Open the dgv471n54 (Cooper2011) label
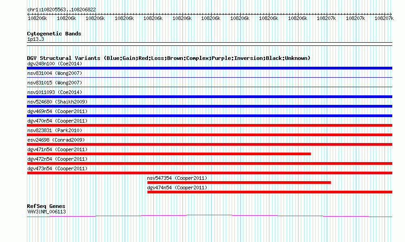The image size is (405, 242). [x=57, y=149]
